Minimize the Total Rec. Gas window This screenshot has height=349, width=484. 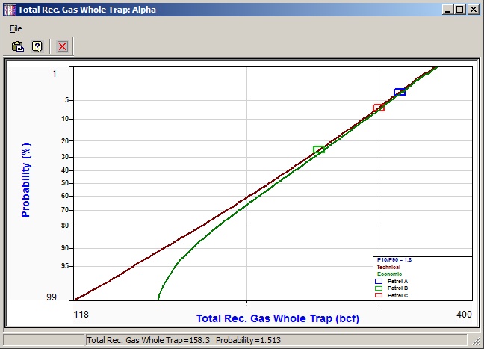[x=447, y=10]
